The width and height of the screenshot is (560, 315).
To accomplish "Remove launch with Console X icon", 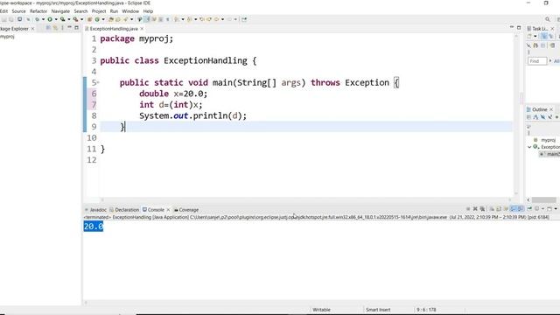I will [475, 209].
